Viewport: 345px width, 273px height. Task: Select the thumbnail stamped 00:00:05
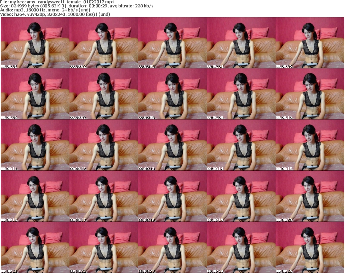pyautogui.click(x=310, y=43)
